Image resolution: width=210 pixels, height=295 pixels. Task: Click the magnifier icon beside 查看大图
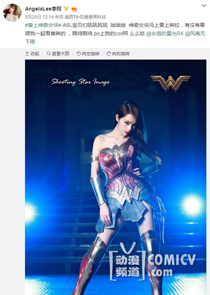[x=49, y=54]
